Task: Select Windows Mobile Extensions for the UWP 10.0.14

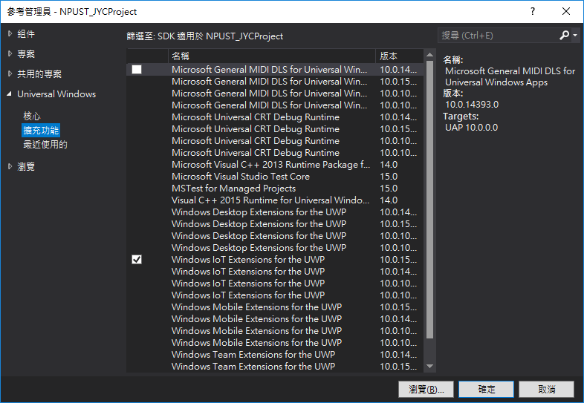Action: coord(275,319)
